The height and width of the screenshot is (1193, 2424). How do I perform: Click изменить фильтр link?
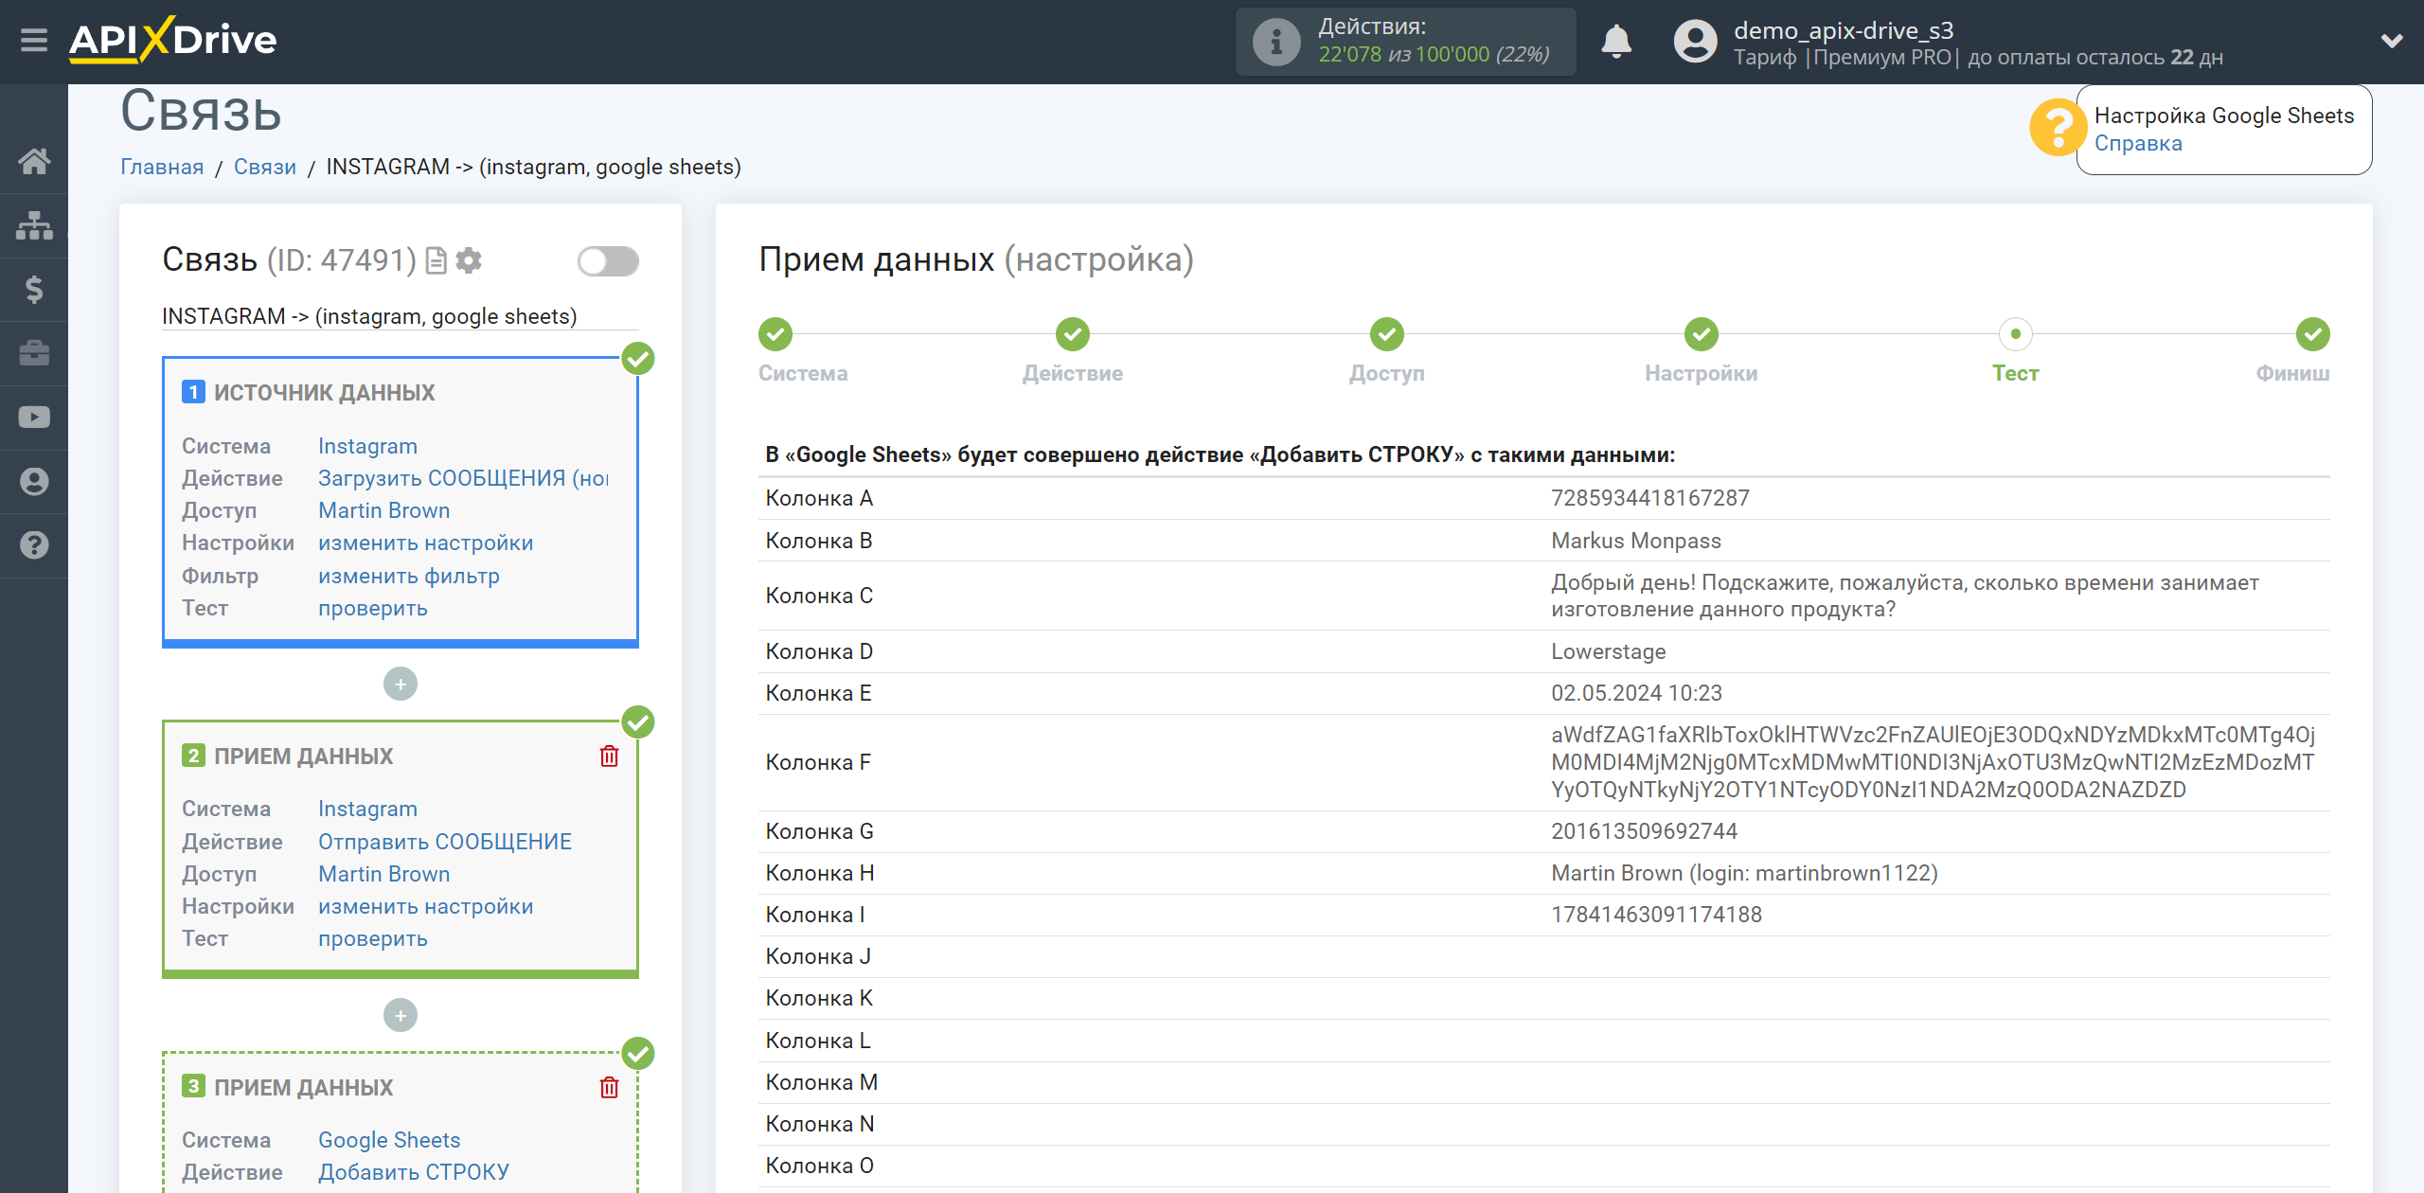coord(408,576)
